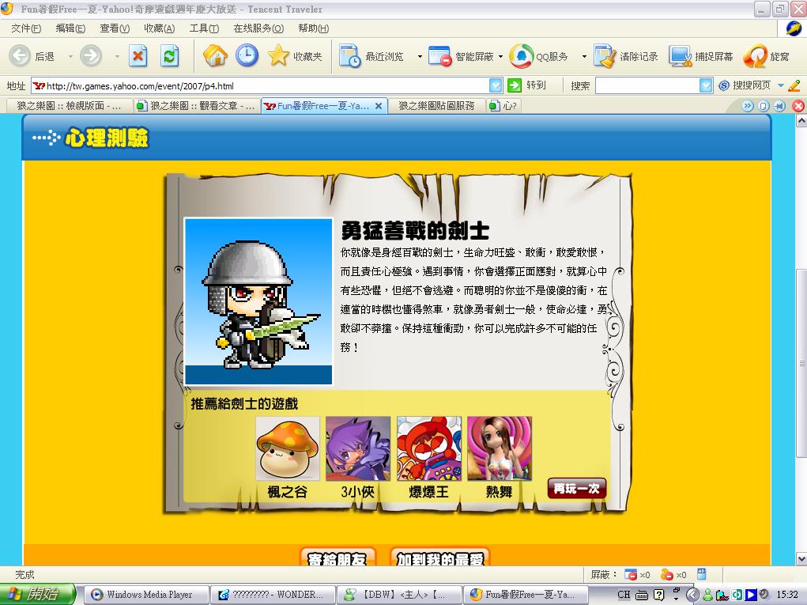Click the vertical scrollbar down arrow
Image resolution: width=807 pixels, height=605 pixels.
tap(801, 559)
